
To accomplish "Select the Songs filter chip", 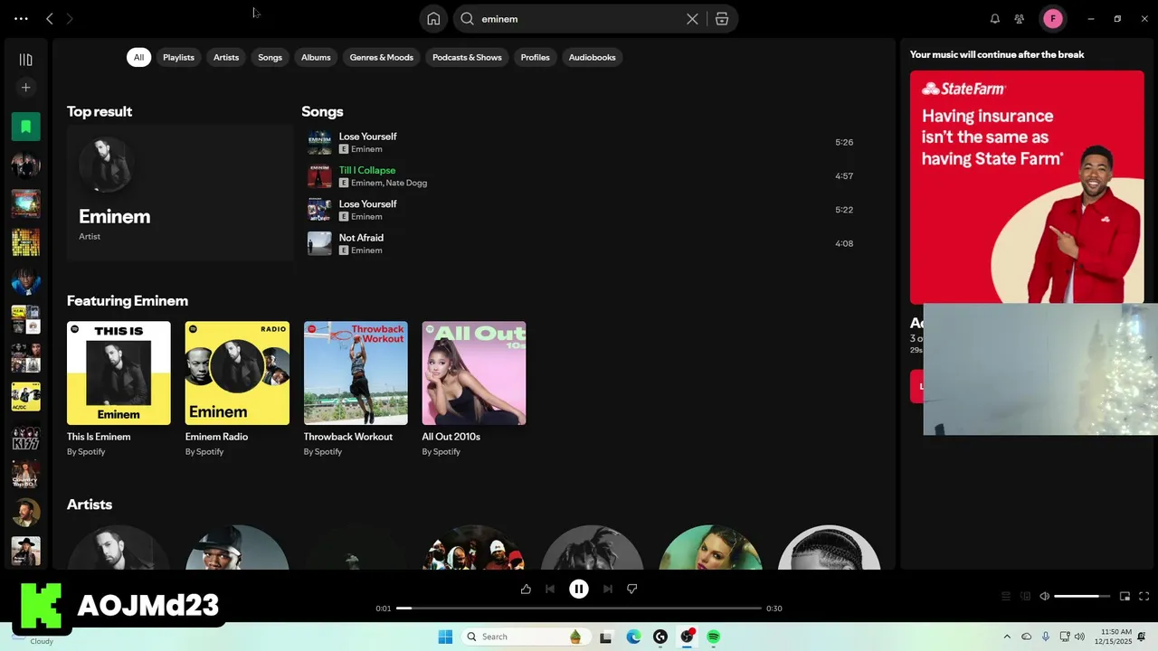I will coord(270,57).
